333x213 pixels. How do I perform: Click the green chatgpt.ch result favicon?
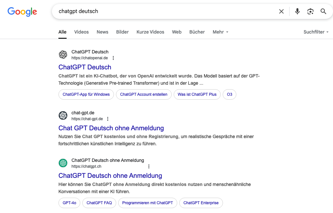(63, 163)
